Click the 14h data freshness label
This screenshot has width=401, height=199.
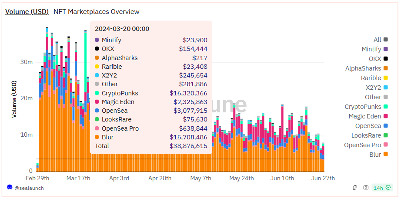(378, 188)
